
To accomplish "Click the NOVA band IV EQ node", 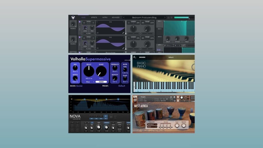I will pyautogui.click(x=118, y=99).
